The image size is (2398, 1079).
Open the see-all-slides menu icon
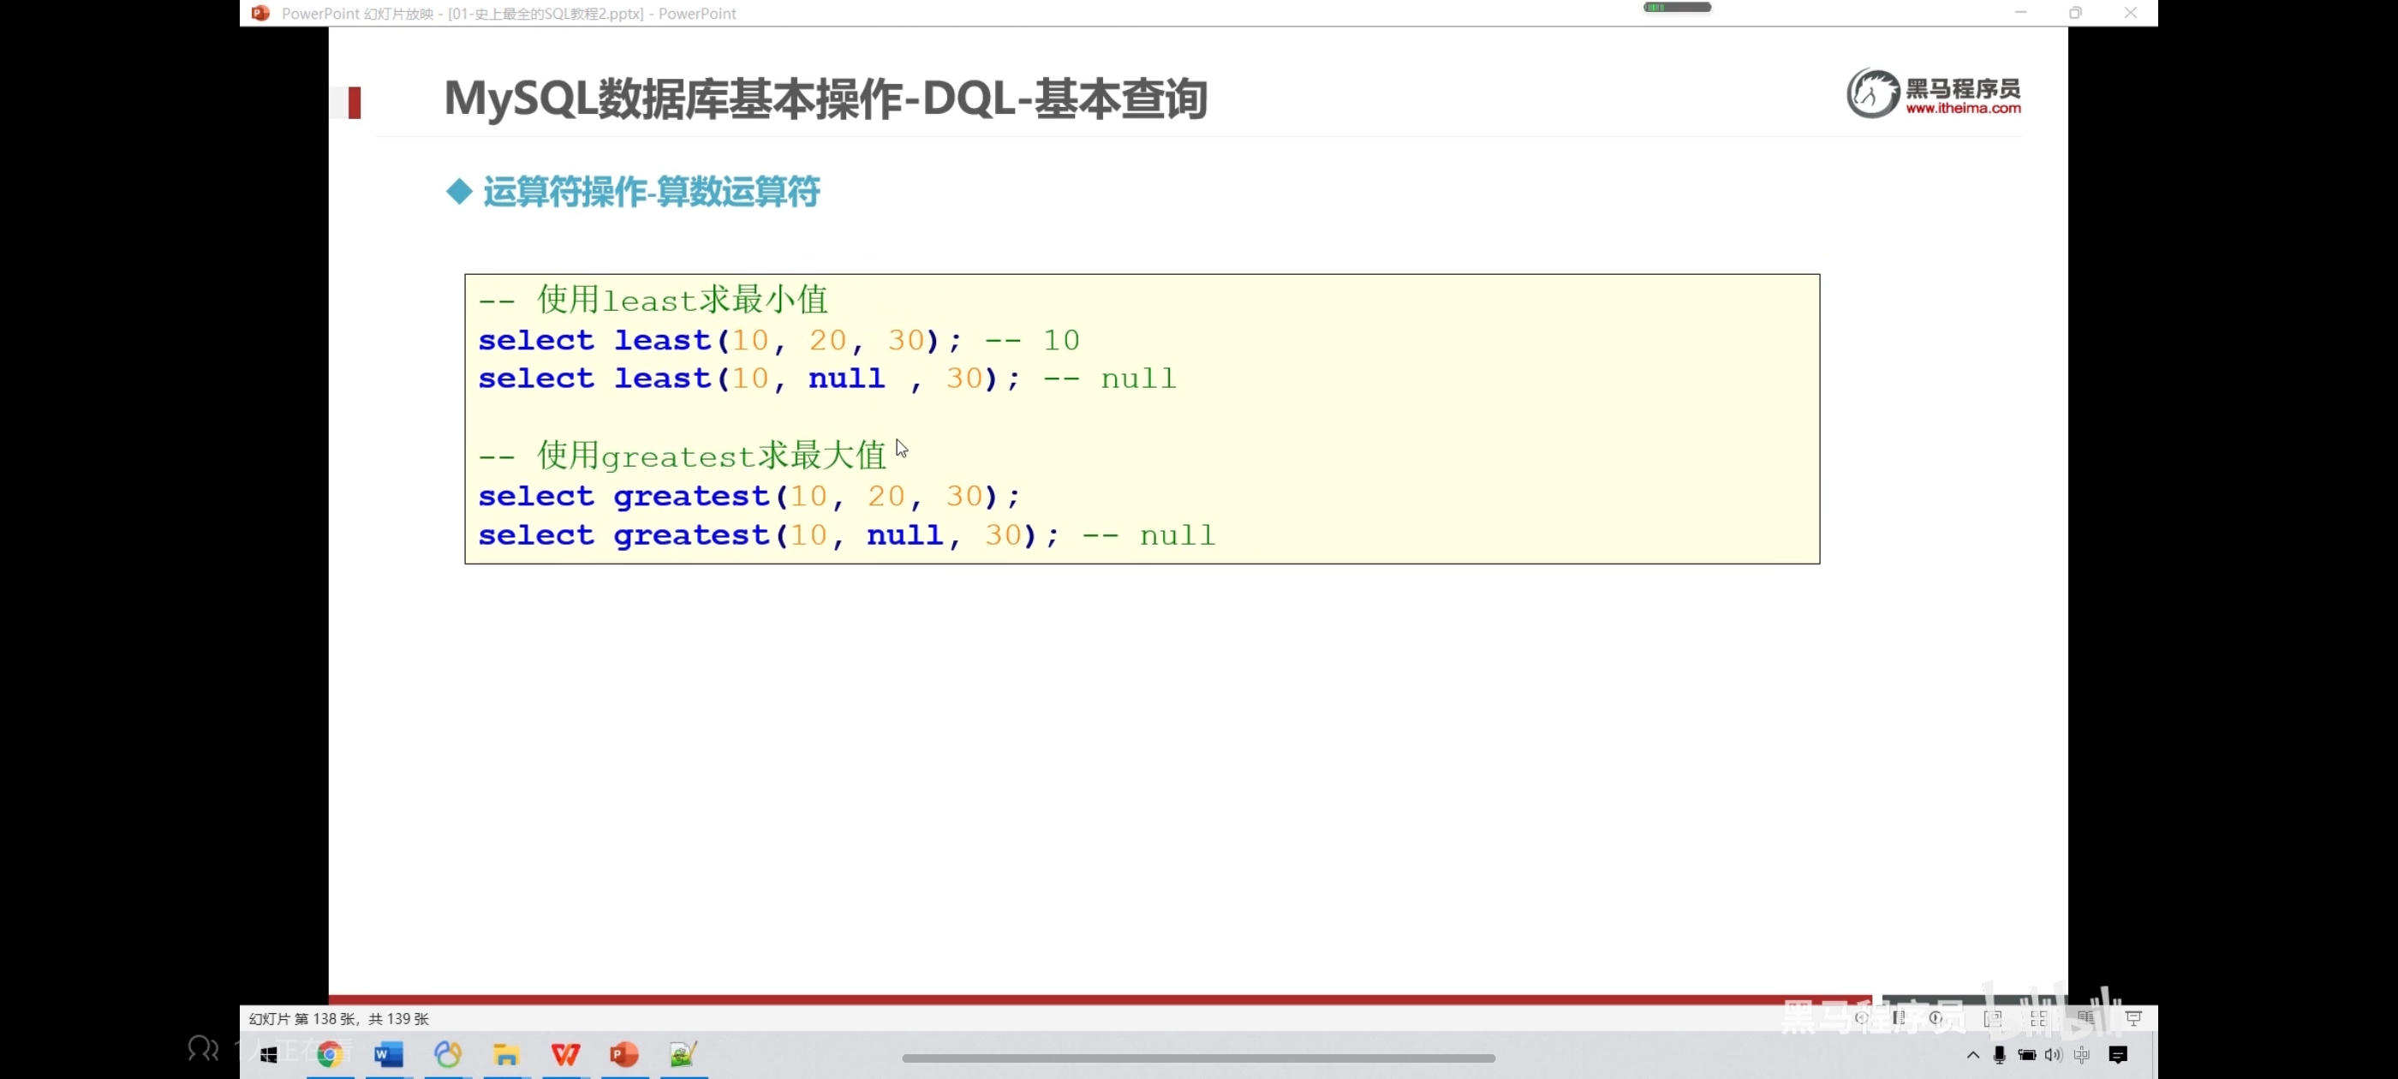coord(1899,1017)
